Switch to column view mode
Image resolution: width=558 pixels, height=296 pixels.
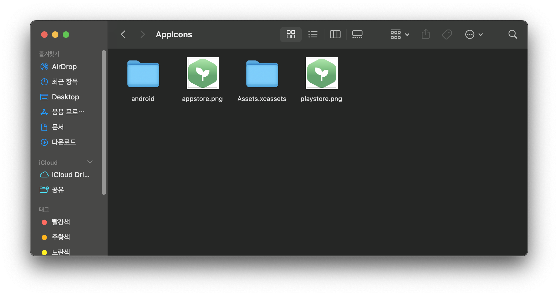coord(335,34)
